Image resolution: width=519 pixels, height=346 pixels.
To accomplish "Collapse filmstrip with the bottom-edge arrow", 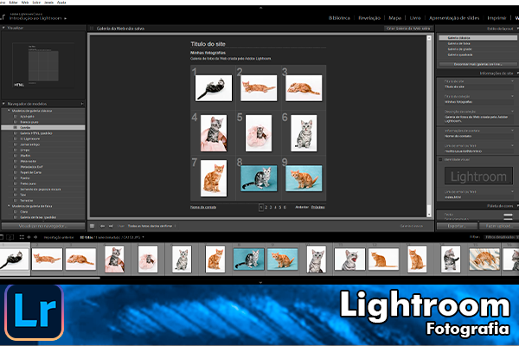I will pyautogui.click(x=261, y=283).
